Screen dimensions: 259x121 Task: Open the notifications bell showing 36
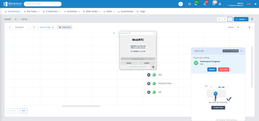tap(205, 4)
